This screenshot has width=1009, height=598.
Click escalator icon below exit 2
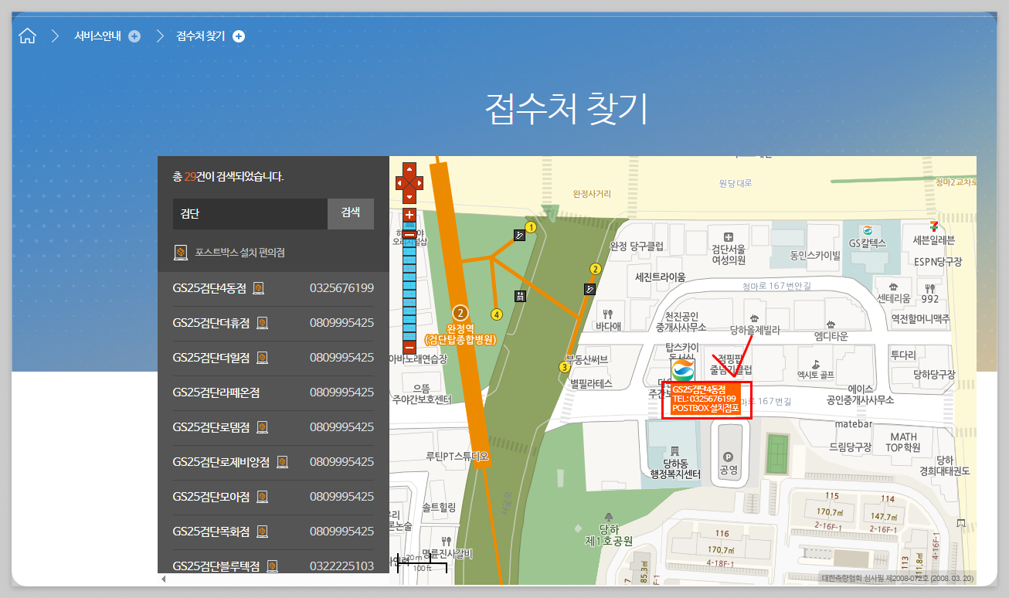pyautogui.click(x=589, y=288)
